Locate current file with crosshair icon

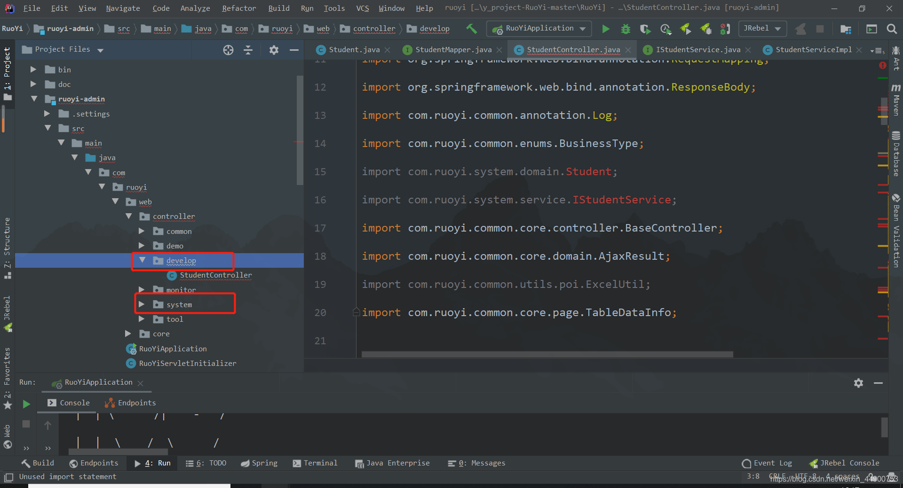coord(228,50)
